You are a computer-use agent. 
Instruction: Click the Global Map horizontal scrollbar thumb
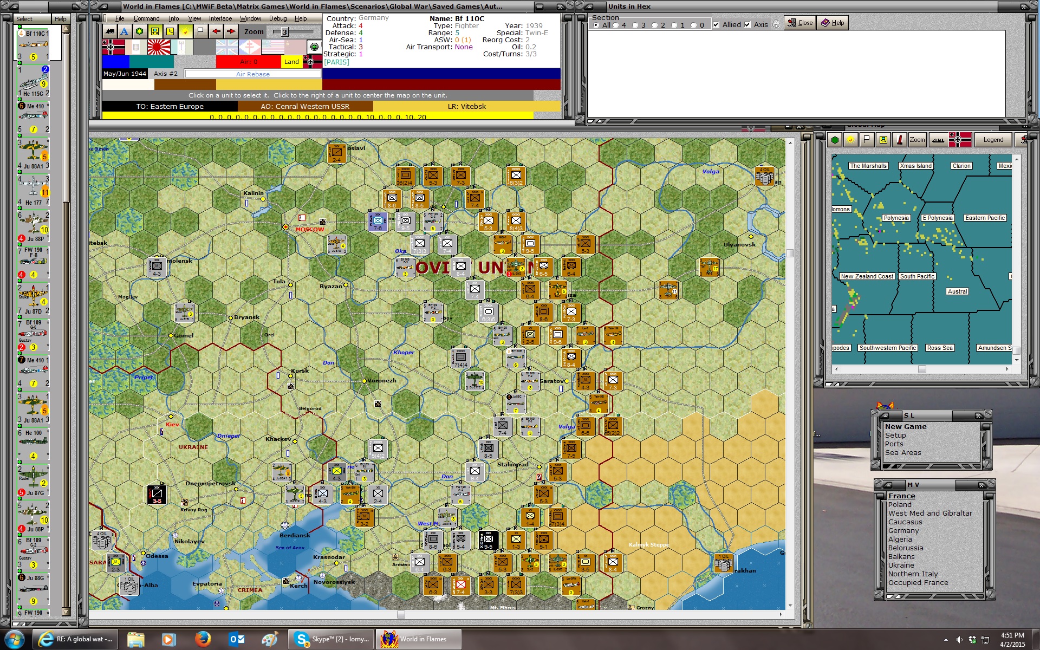[922, 369]
